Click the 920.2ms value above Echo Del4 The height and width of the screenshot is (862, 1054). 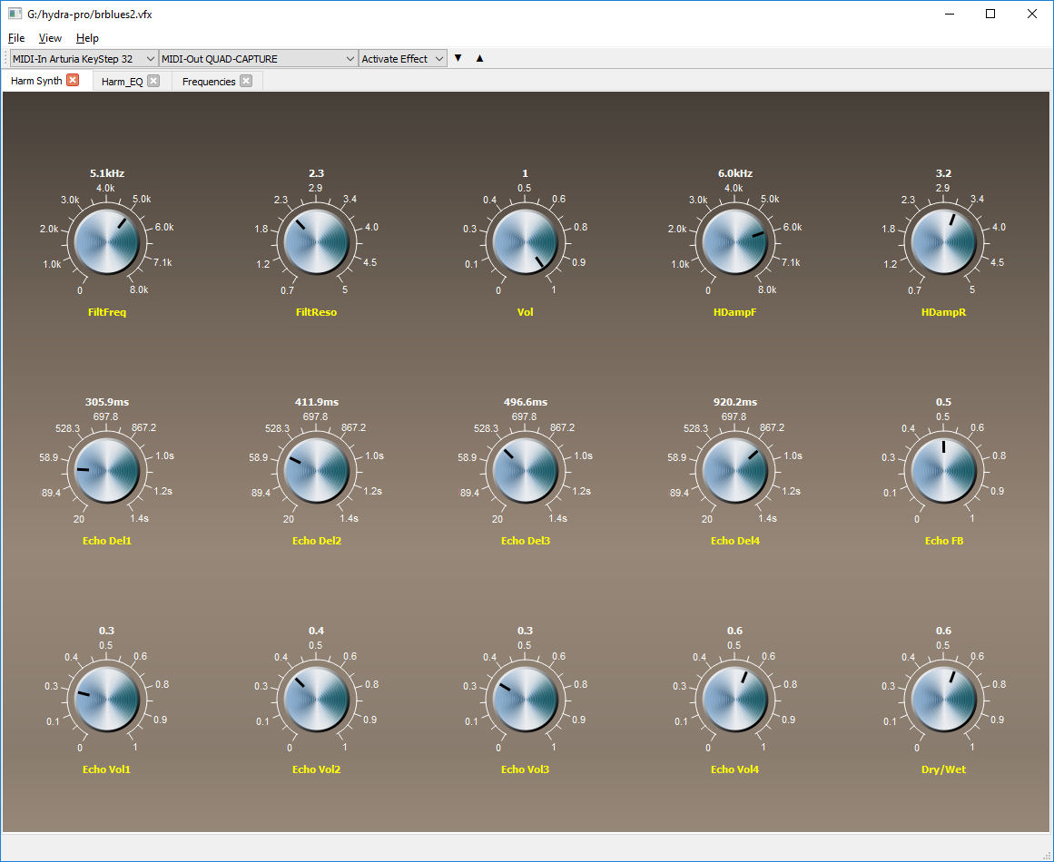(x=735, y=402)
